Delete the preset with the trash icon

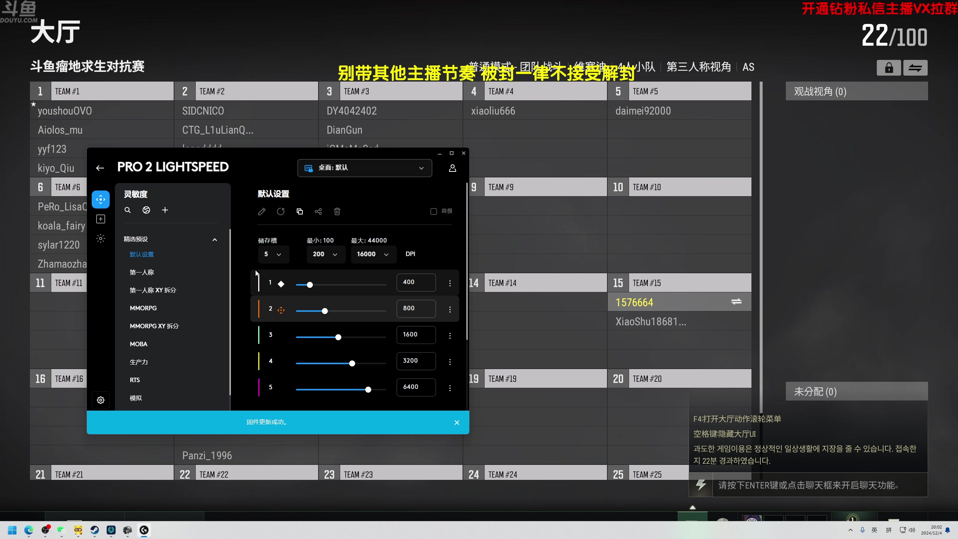click(337, 211)
